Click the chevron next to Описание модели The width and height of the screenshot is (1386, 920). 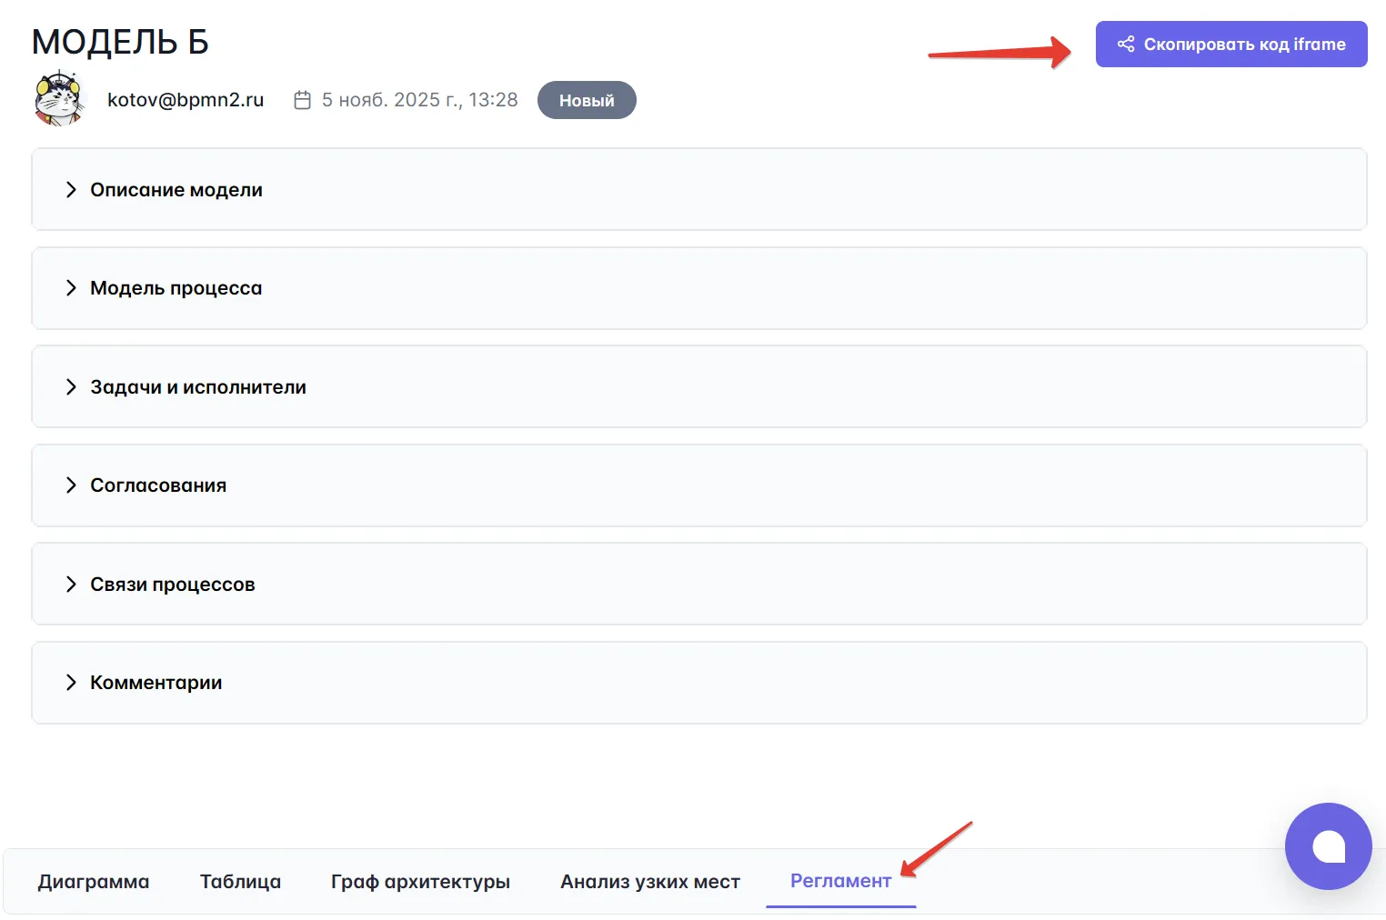[71, 189]
